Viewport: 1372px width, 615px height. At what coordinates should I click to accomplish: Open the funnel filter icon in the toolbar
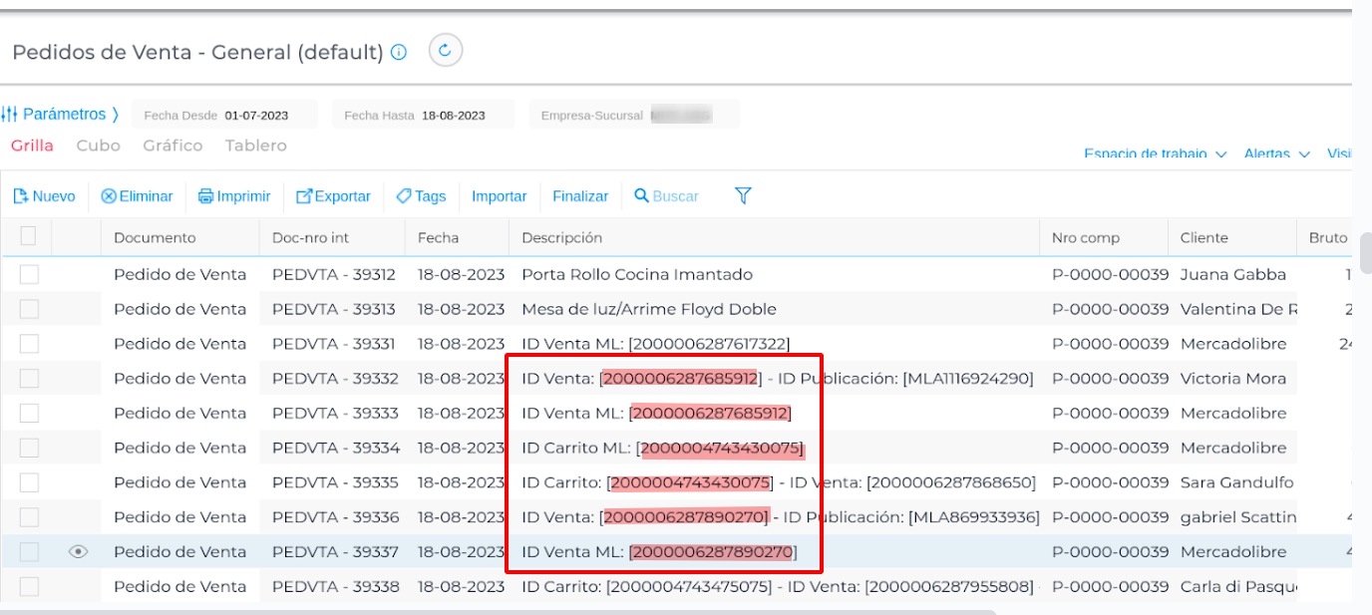(x=743, y=195)
